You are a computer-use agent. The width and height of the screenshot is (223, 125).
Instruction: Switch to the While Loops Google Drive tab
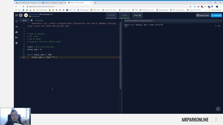[28, 3]
